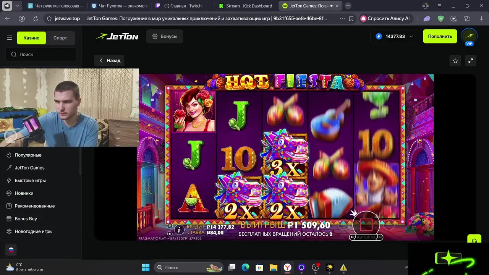Click the JetTon logo
Screen dimensions: 489x275
click(117, 37)
